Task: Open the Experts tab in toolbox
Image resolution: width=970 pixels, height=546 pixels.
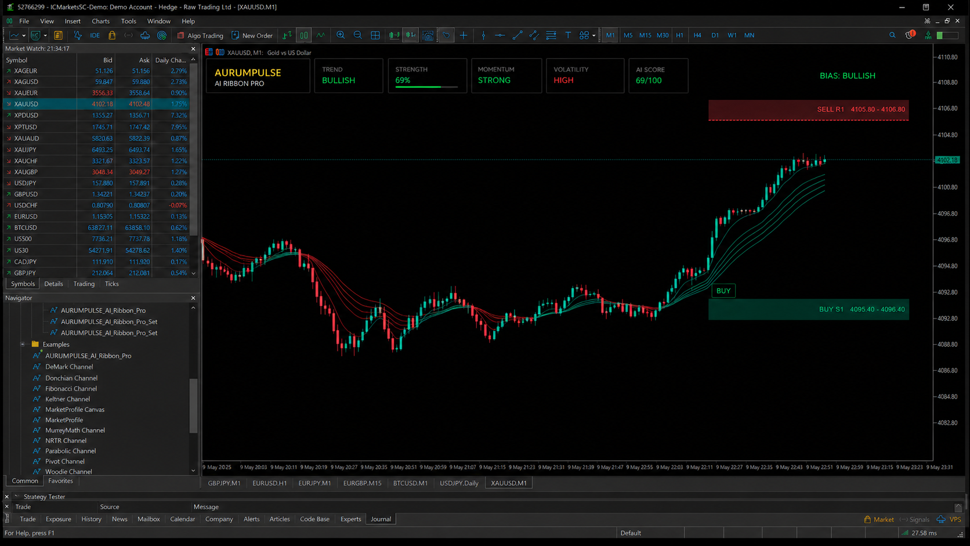Action: (350, 519)
